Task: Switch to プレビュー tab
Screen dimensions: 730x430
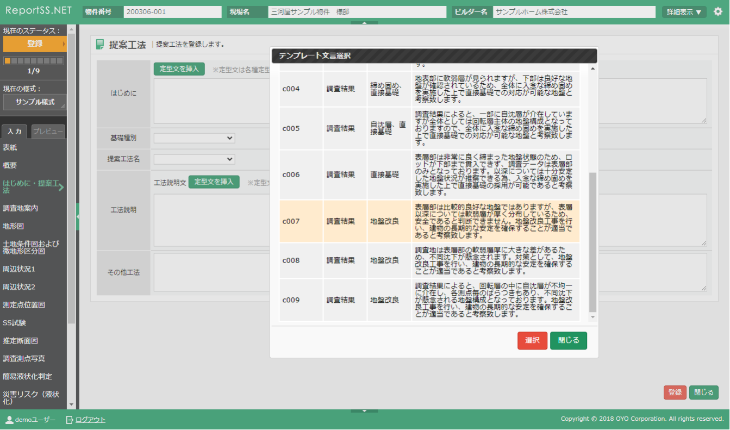Action: coord(47,132)
